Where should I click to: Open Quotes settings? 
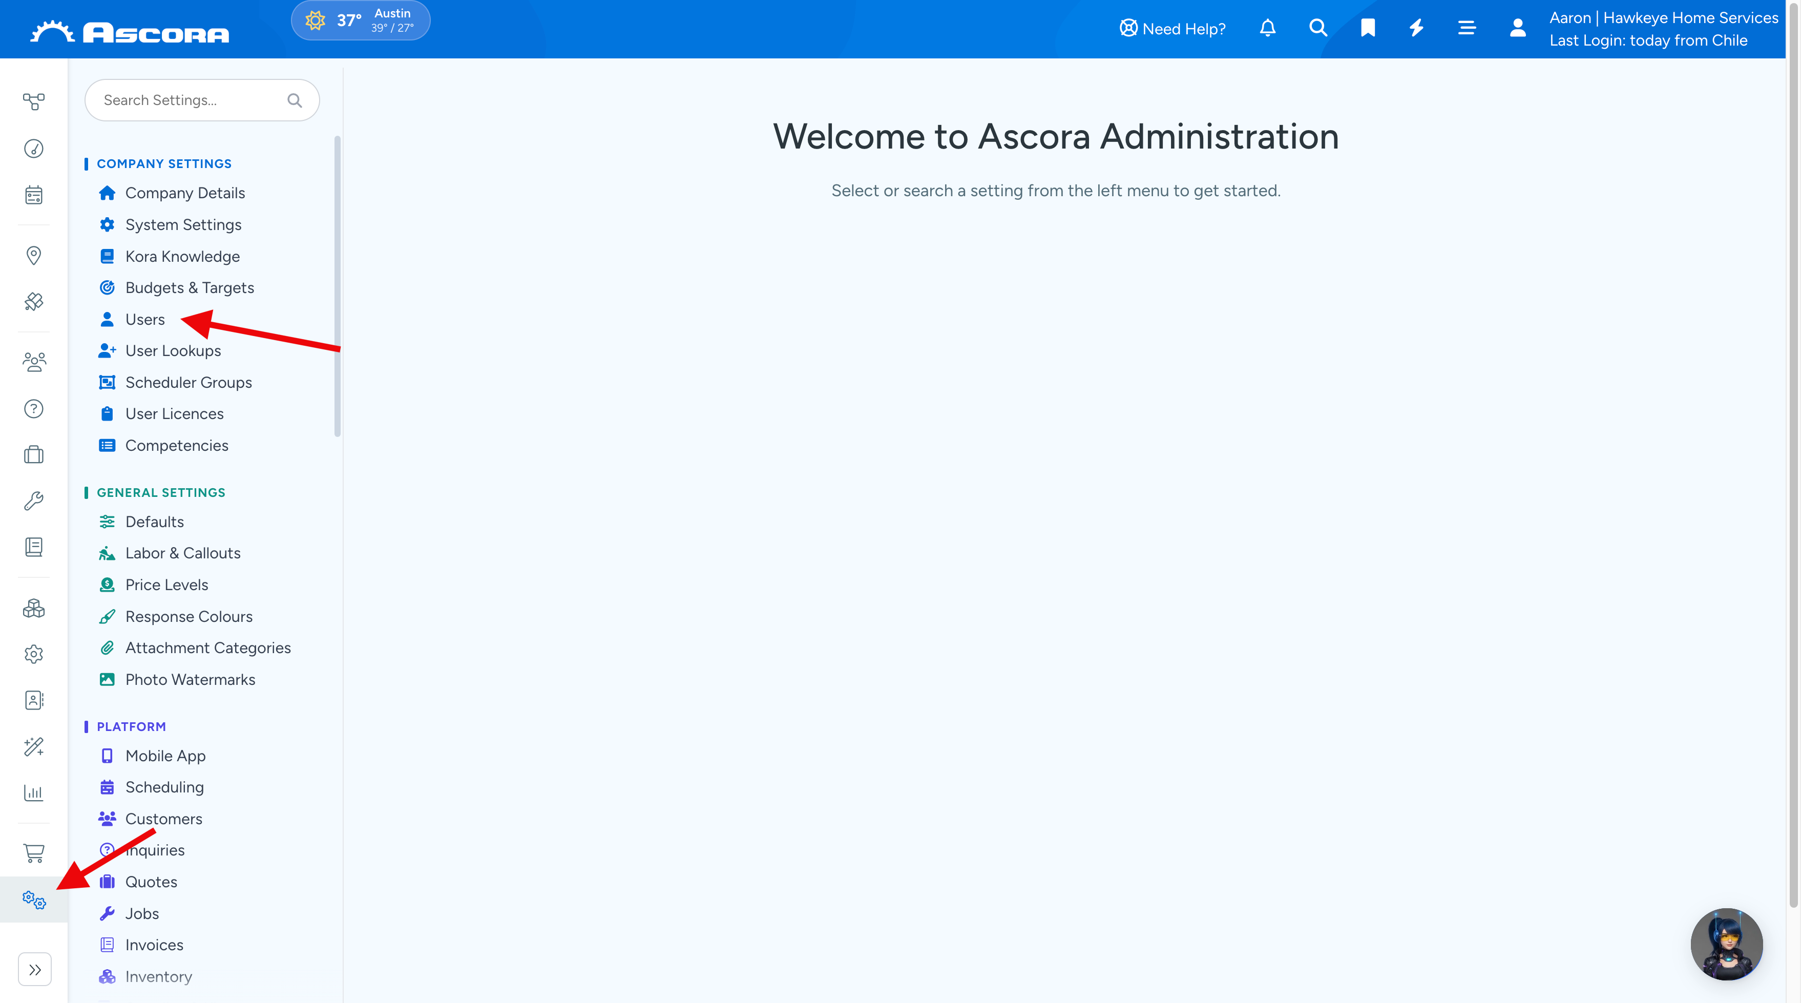coord(138,882)
